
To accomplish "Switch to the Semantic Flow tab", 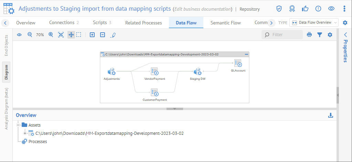I will [225, 23].
